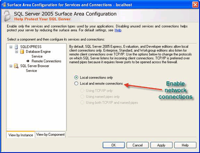This screenshot has width=200, height=153.
Task: Click the Help button at bottom
Action: 185,145
